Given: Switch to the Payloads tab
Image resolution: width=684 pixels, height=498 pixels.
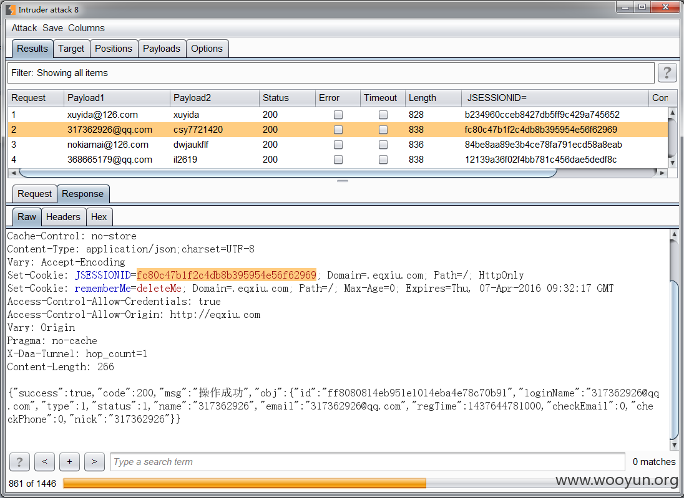Looking at the screenshot, I should [162, 49].
